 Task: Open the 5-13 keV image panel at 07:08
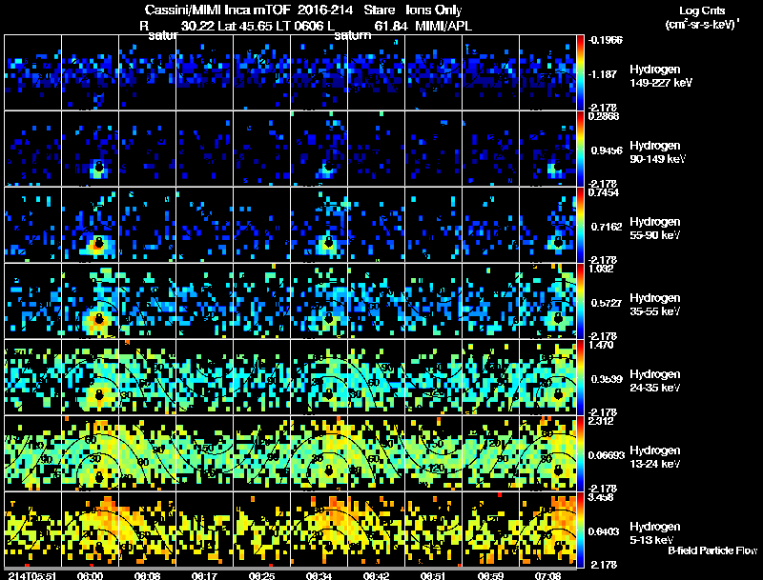point(547,530)
